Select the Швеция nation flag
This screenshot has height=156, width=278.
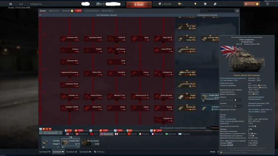pyautogui.click(x=171, y=134)
